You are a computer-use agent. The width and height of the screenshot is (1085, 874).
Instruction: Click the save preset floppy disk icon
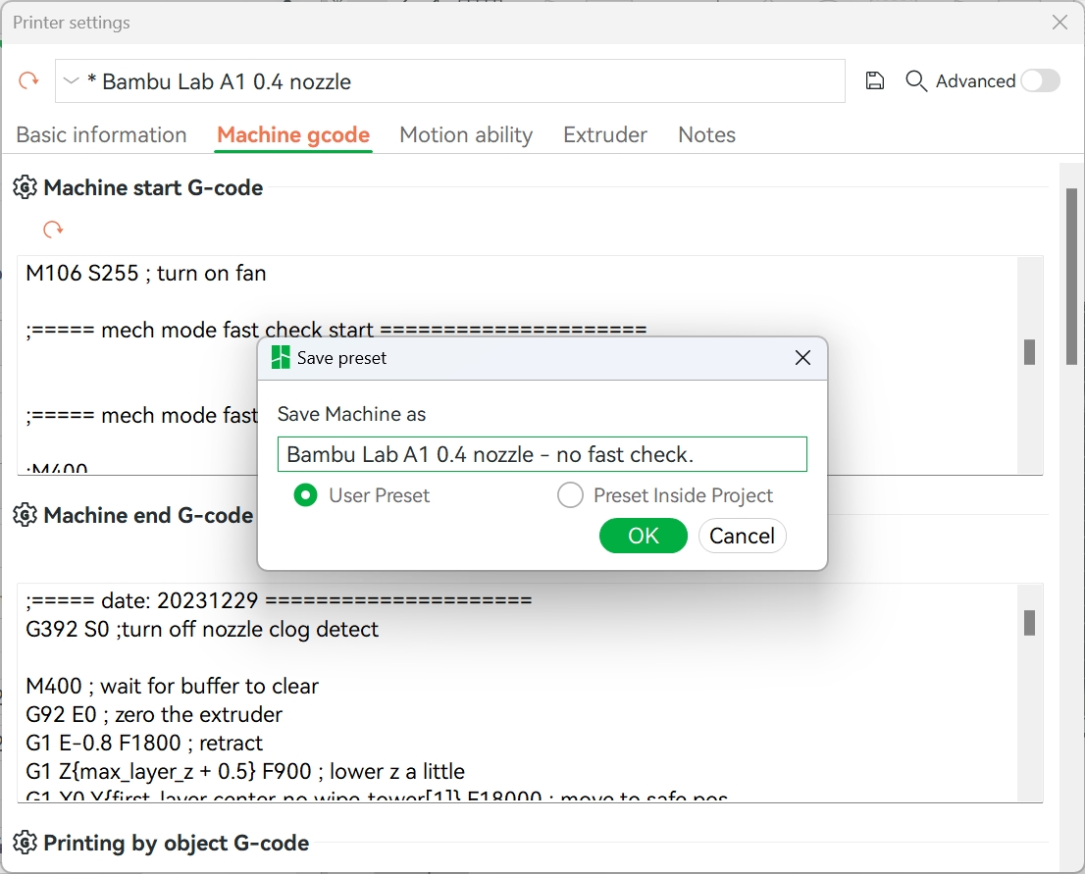pyautogui.click(x=875, y=81)
